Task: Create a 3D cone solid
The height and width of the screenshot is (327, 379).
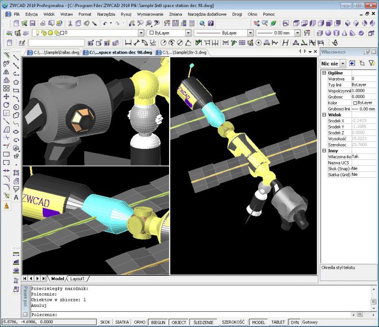Action: click(x=344, y=33)
